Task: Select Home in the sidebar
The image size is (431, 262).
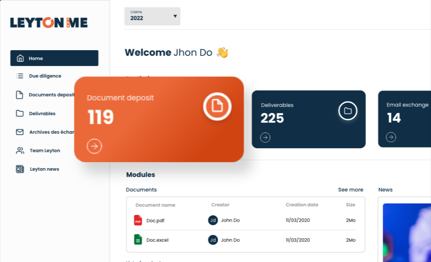Action: click(54, 58)
